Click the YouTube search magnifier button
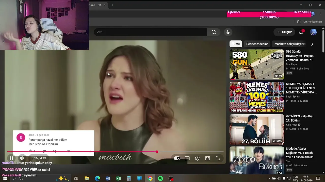The height and width of the screenshot is (182, 325). (x=214, y=32)
